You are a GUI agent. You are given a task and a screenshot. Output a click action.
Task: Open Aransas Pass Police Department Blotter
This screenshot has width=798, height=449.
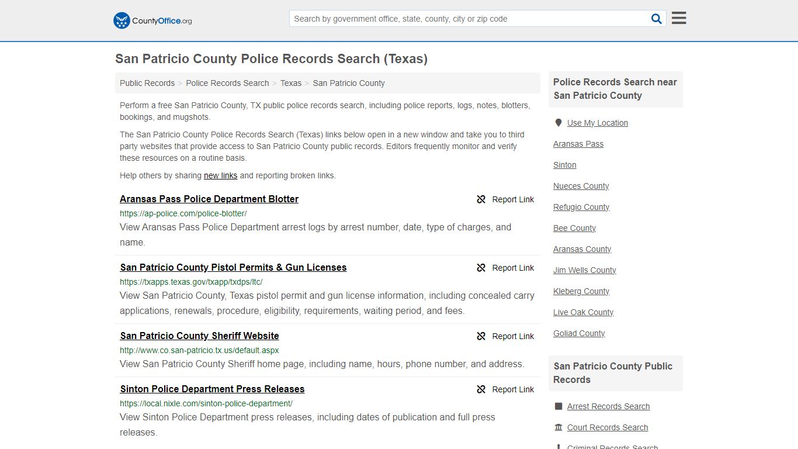coord(209,199)
